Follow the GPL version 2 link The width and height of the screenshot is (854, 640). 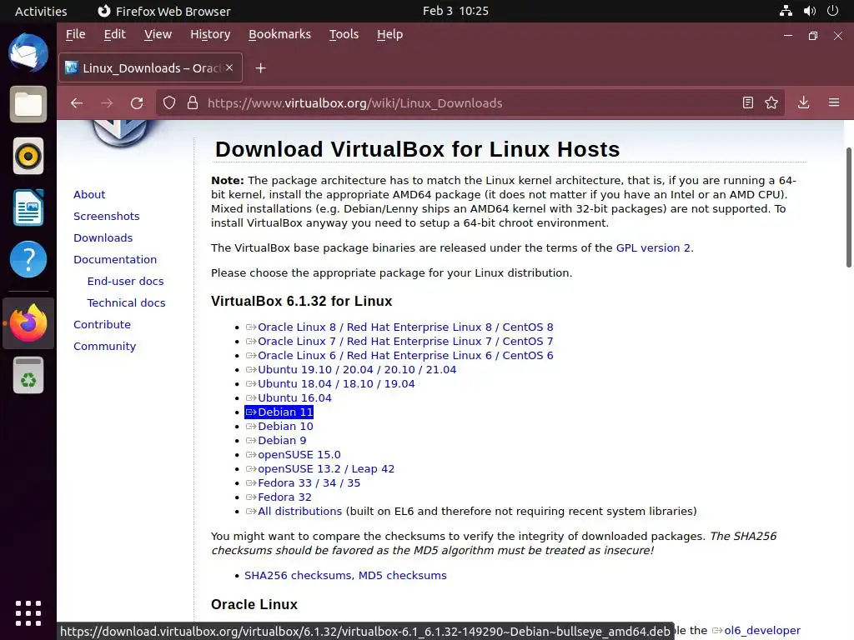pos(653,247)
